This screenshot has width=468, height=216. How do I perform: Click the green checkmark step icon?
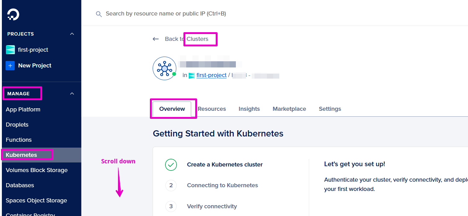tap(171, 165)
